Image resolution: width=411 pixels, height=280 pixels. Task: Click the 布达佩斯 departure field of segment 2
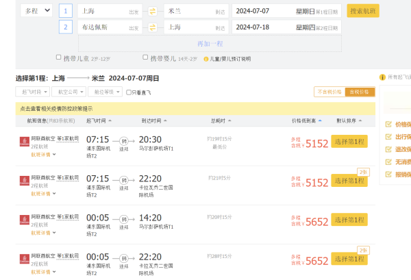coord(110,27)
